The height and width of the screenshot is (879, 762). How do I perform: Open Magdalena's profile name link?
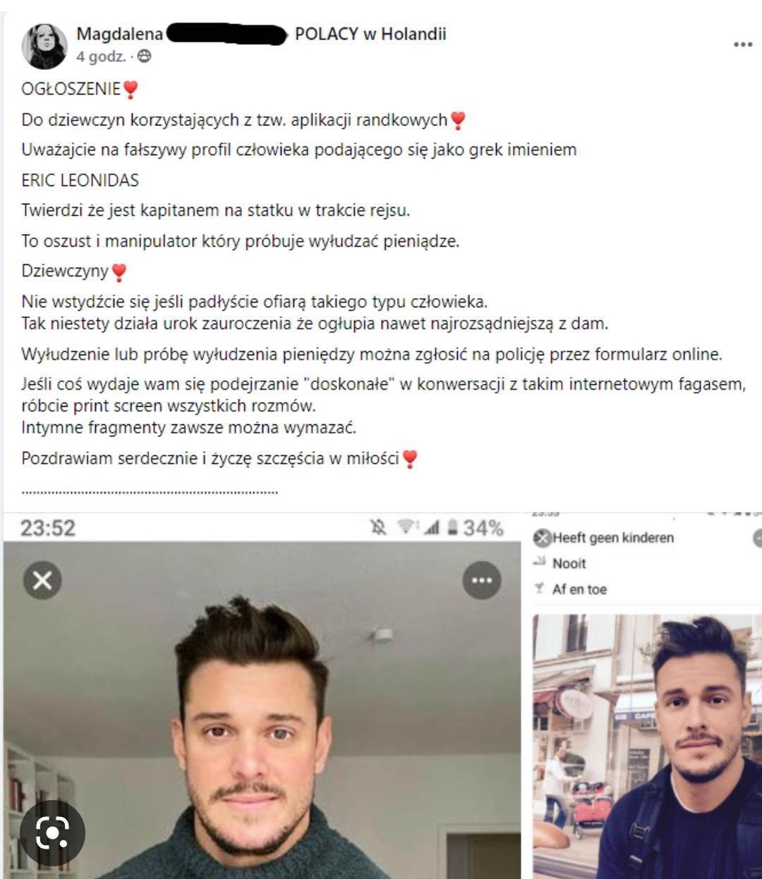(119, 34)
